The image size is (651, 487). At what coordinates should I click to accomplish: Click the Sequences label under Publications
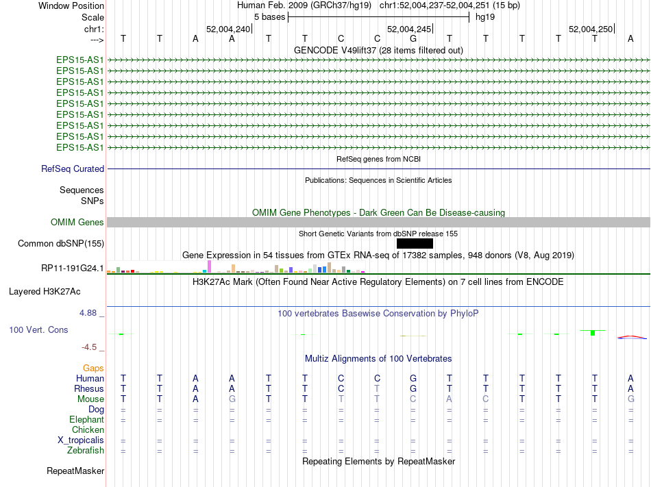tap(82, 190)
